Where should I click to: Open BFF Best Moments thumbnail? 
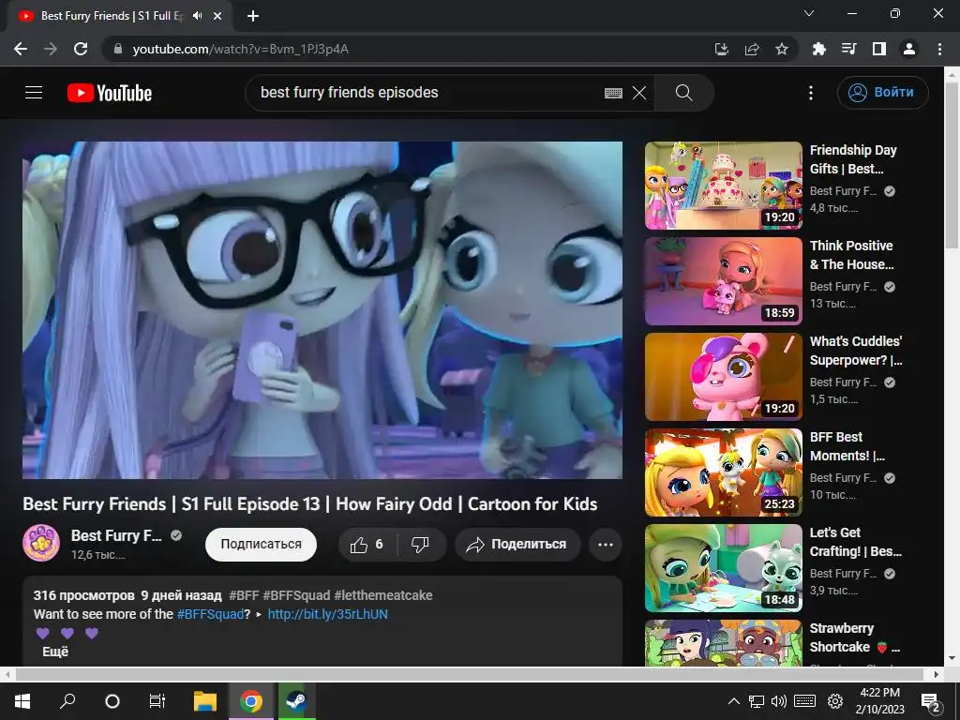[x=723, y=472]
